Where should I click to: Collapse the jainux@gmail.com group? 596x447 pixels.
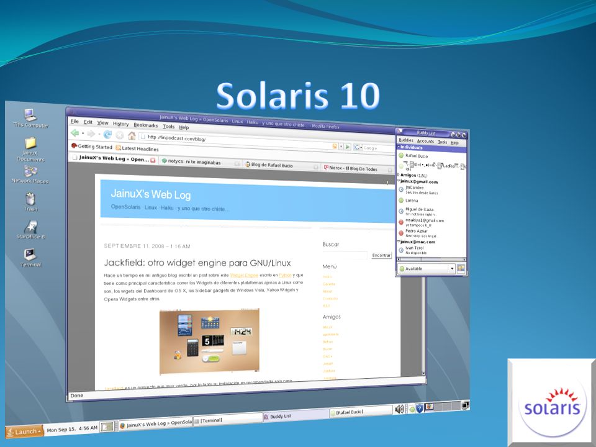pyautogui.click(x=399, y=181)
